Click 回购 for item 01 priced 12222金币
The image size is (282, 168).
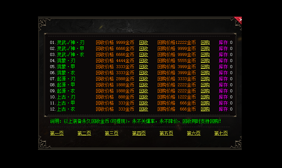[x=205, y=43]
